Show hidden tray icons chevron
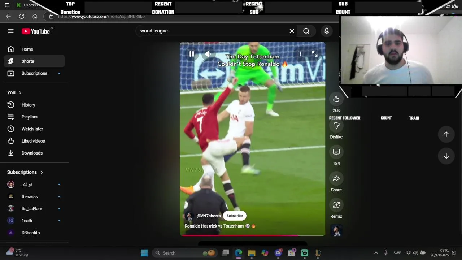 coord(376,253)
